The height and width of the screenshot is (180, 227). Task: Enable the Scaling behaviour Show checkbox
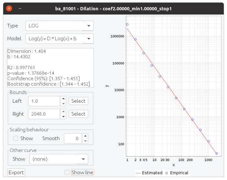tap(15, 138)
